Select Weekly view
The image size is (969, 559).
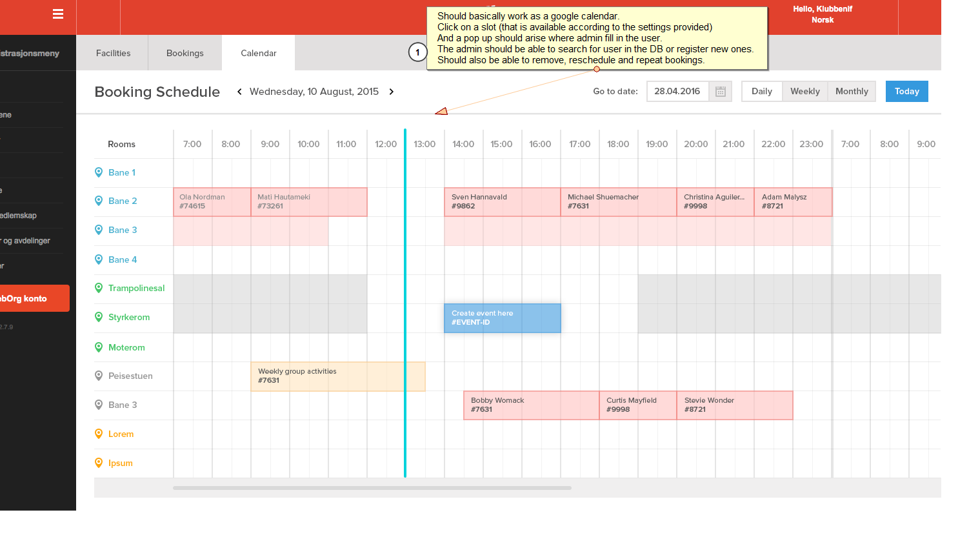(x=805, y=91)
